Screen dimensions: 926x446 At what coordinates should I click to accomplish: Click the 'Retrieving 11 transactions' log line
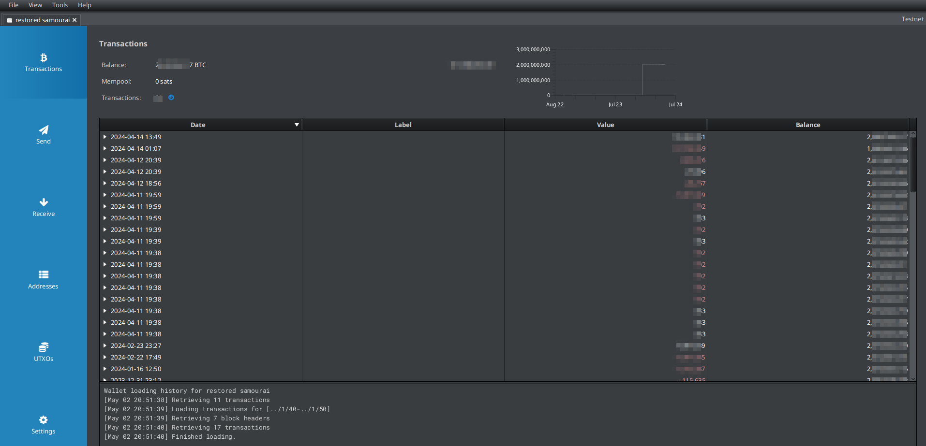pyautogui.click(x=187, y=400)
